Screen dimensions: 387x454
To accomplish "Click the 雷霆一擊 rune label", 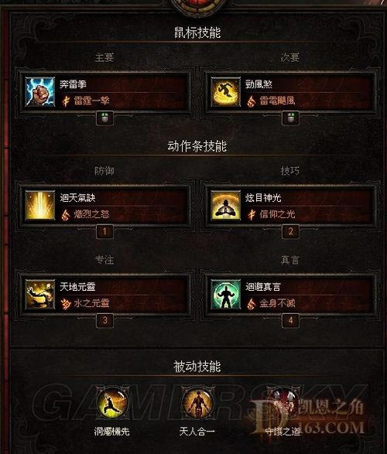I will [92, 101].
